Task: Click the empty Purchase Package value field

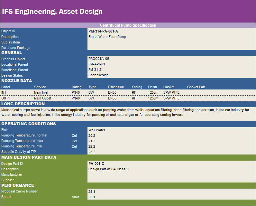Action: coord(171,48)
